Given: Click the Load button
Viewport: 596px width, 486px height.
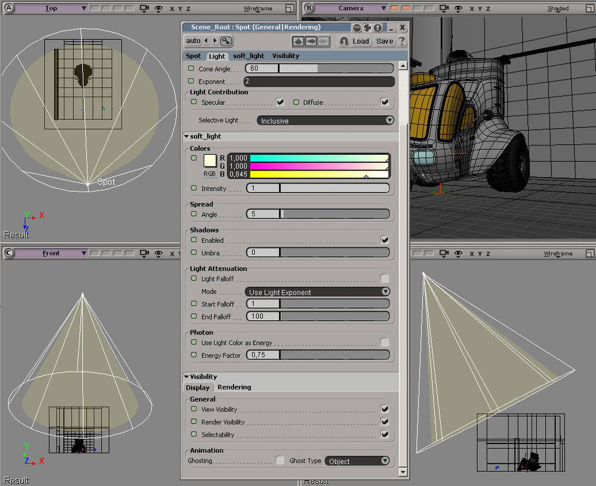Looking at the screenshot, I should 361,41.
